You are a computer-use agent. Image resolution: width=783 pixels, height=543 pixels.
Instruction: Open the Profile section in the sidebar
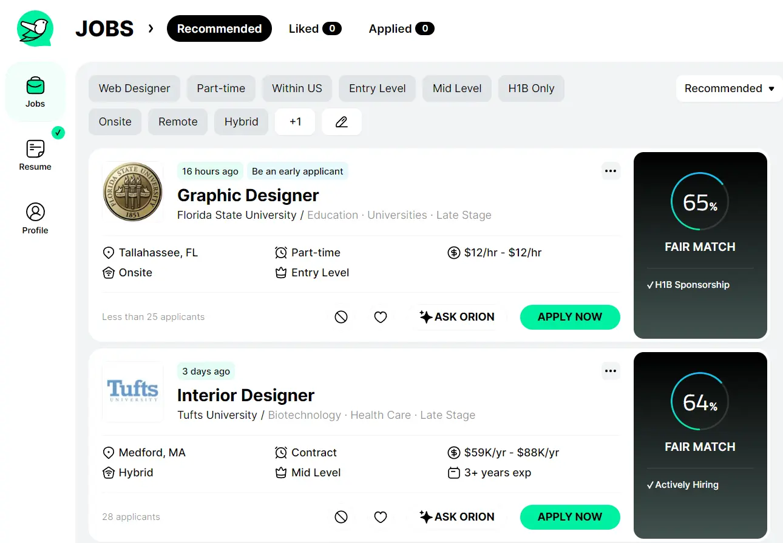click(35, 218)
